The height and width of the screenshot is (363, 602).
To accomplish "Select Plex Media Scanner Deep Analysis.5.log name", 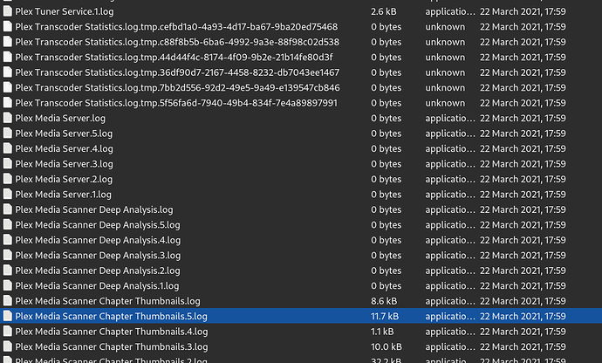I will (98, 225).
